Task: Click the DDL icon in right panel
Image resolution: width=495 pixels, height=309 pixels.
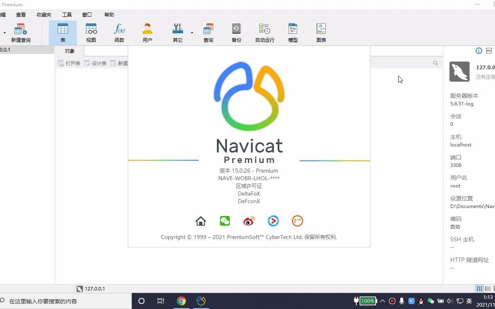Action: click(x=489, y=51)
